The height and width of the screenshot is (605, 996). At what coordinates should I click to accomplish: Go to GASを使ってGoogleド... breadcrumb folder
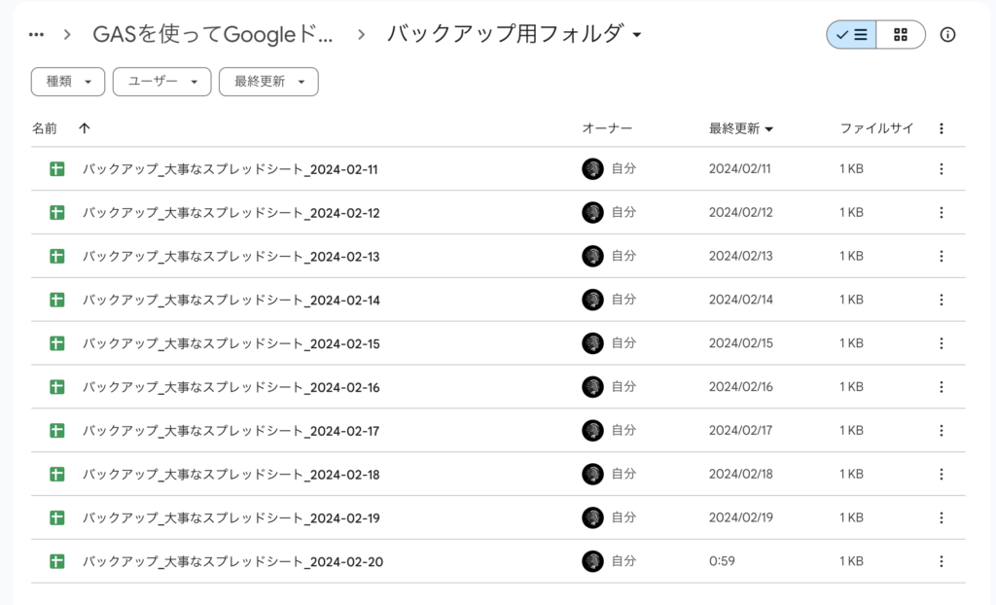click(x=212, y=35)
